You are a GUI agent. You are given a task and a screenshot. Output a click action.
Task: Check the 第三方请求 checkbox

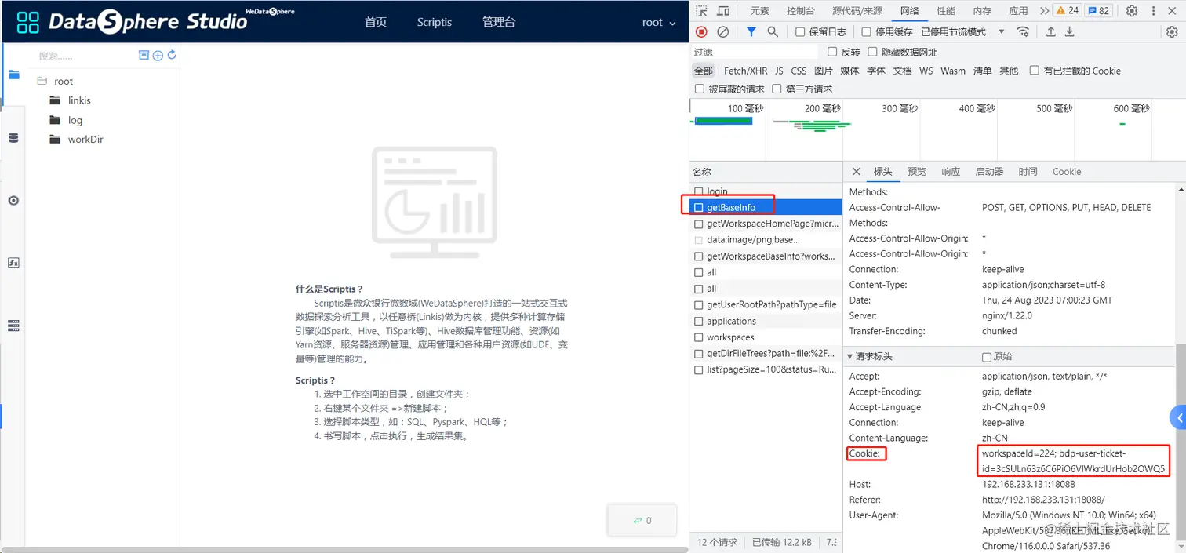777,89
